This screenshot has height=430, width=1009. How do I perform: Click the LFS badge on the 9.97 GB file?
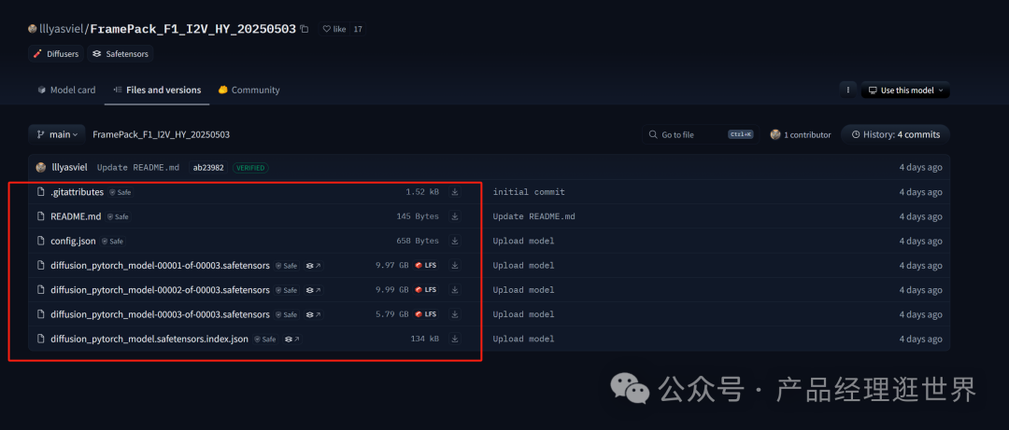pyautogui.click(x=426, y=265)
